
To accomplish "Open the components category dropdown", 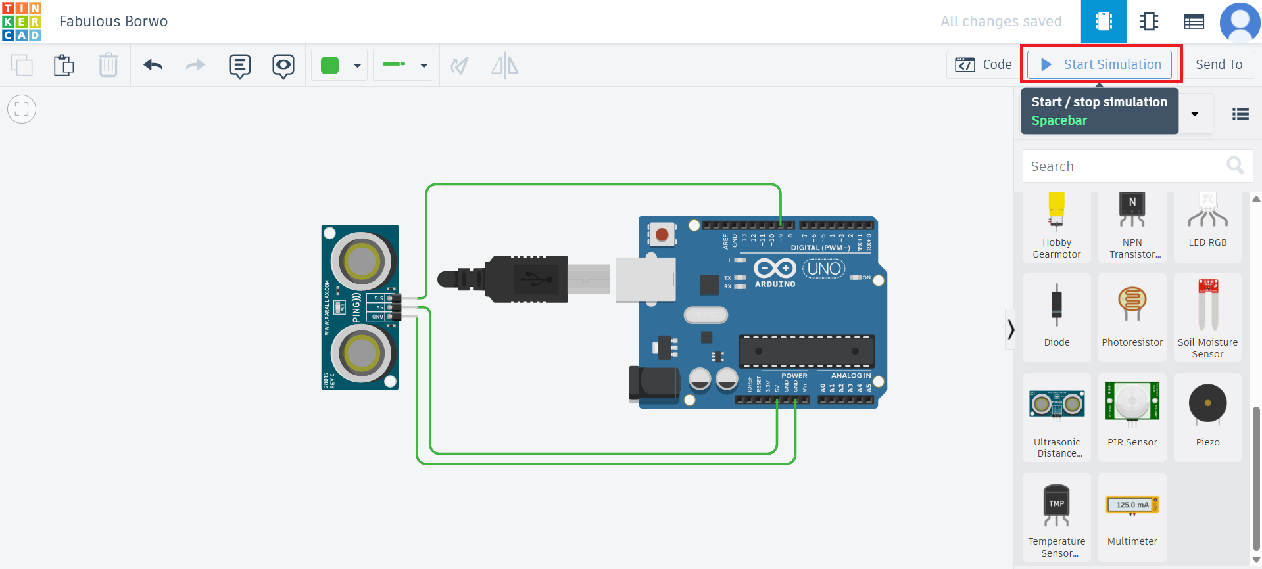I will click(1195, 114).
